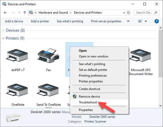This screenshot has width=163, height=127.
Task: Collapse the Printers (9) section
Action: 3,38
